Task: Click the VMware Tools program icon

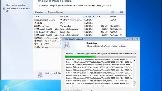Action: point(35,26)
